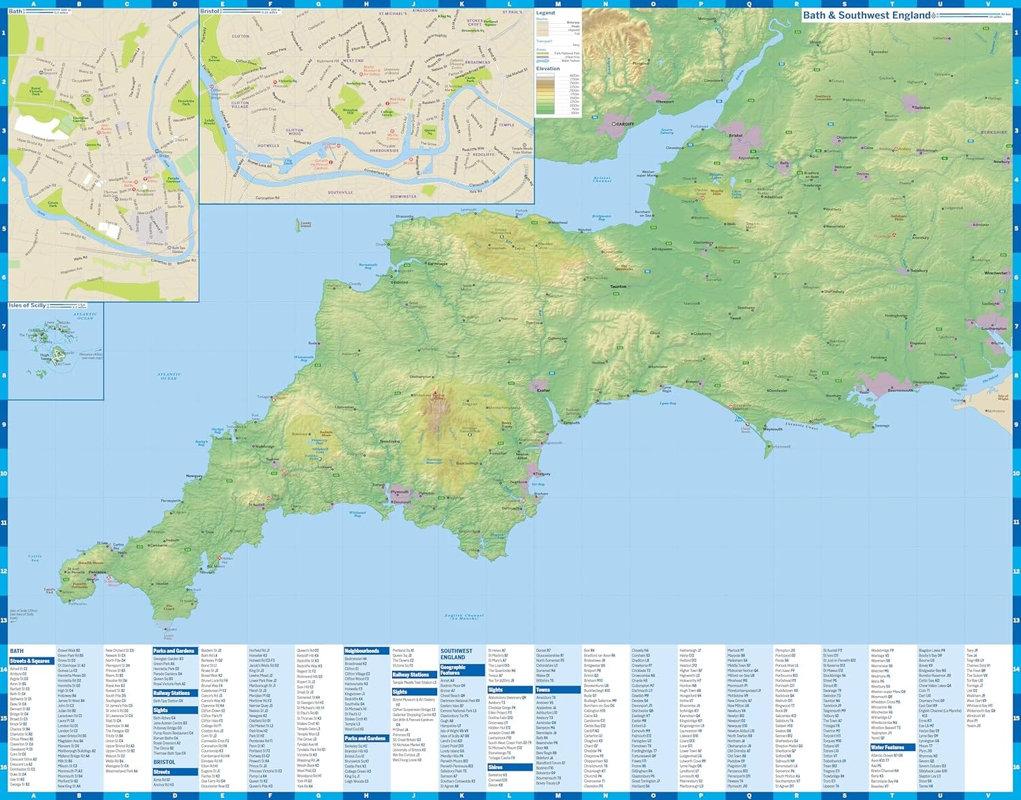The width and height of the screenshot is (1021, 800).
Task: Click the Clifton Suspension Bridge marker on Bristol inset
Action: click(211, 87)
